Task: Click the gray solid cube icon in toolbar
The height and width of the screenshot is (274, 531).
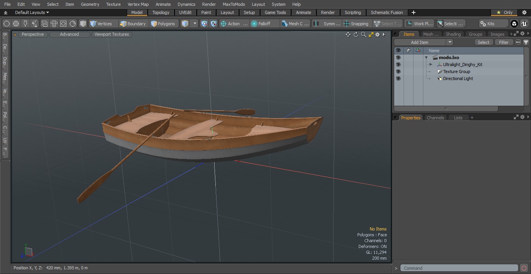Action: (x=82, y=24)
